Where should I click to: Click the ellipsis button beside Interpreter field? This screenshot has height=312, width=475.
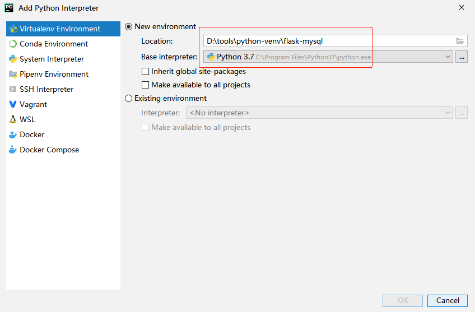462,113
